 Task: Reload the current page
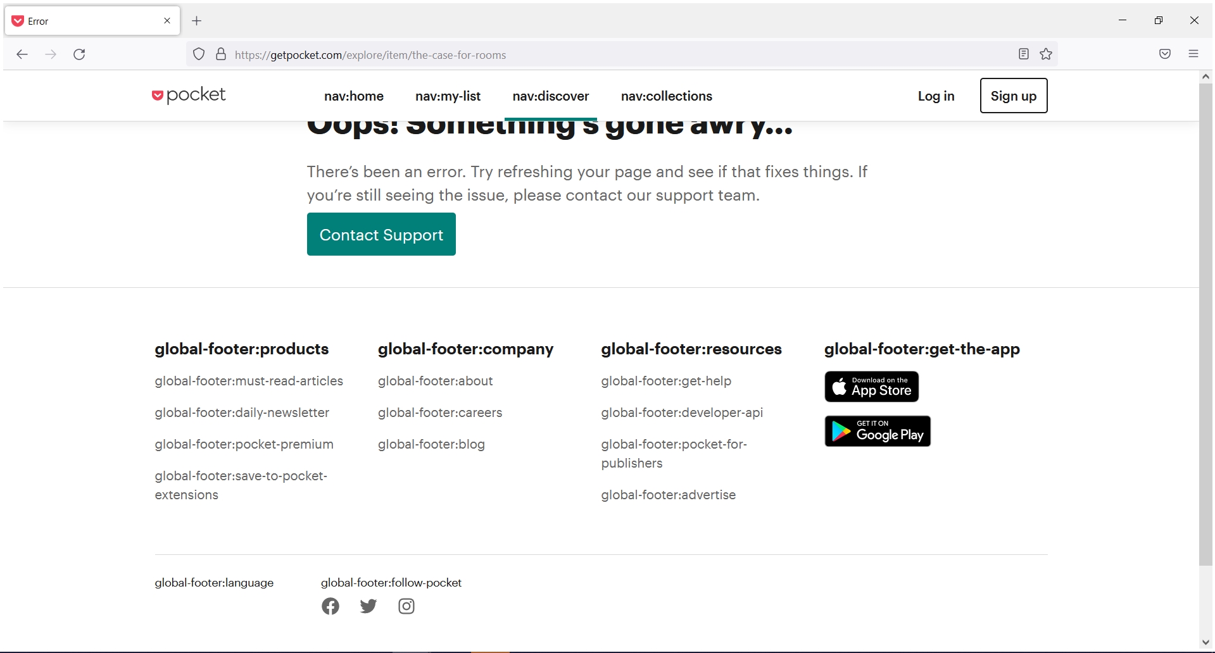[79, 54]
